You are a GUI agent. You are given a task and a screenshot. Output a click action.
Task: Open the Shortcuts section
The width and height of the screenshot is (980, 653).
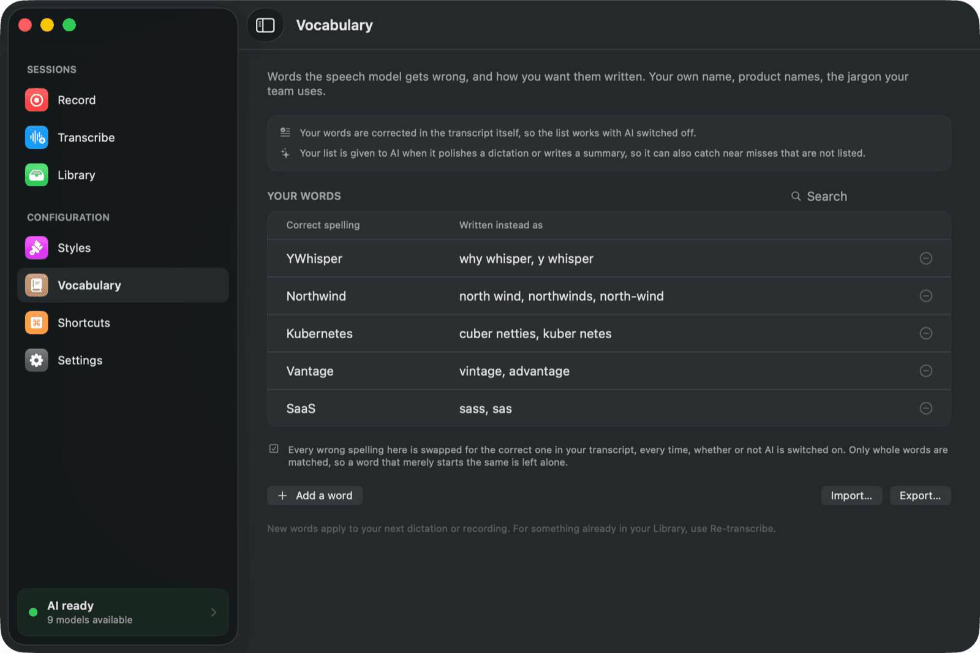coord(123,322)
